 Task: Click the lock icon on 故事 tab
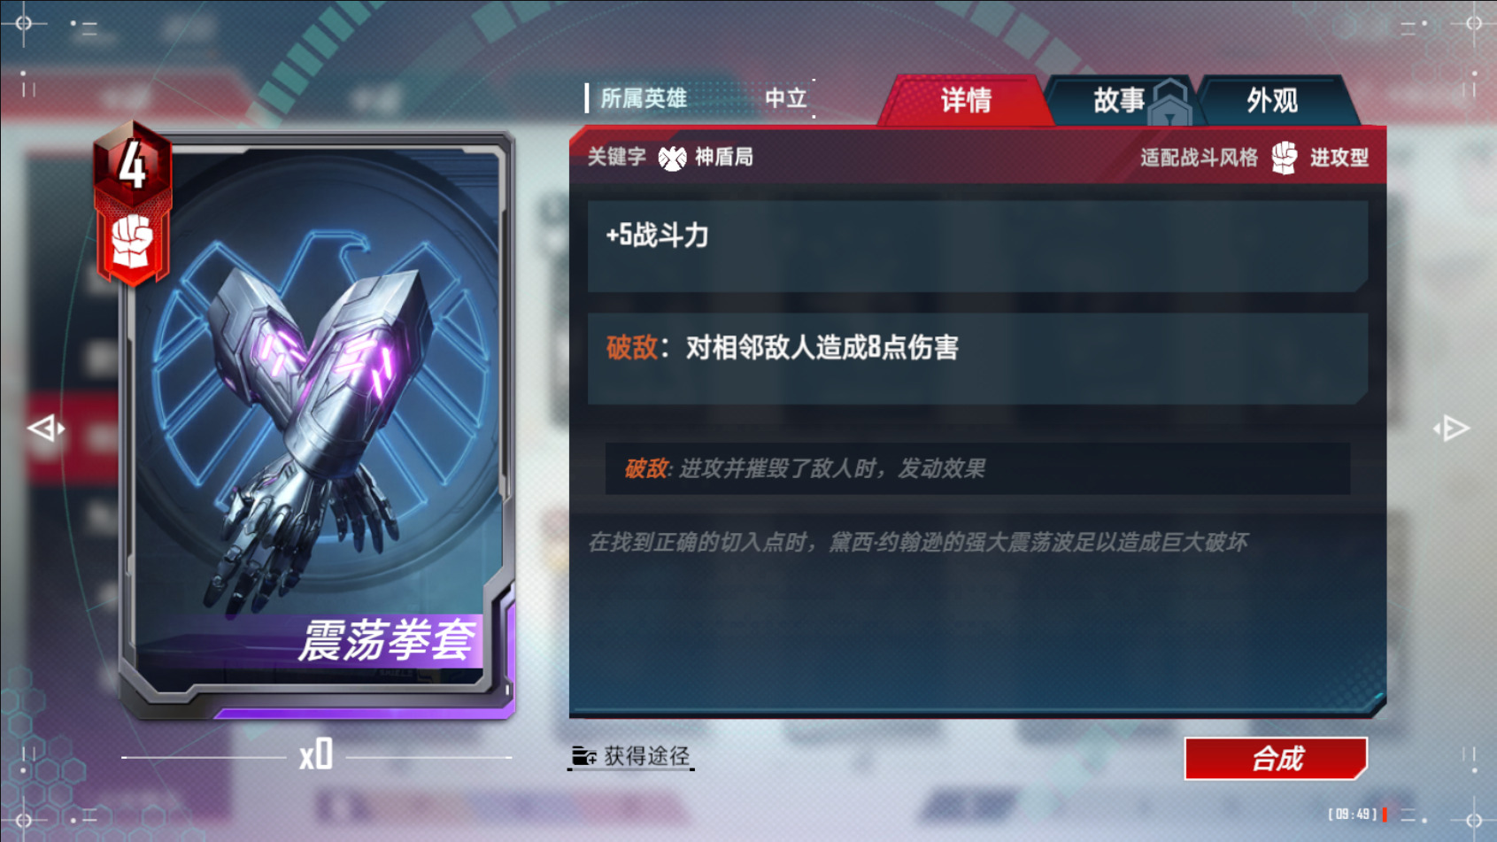click(x=1170, y=103)
